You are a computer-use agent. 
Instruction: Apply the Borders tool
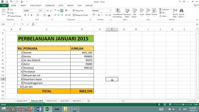pos(38,15)
